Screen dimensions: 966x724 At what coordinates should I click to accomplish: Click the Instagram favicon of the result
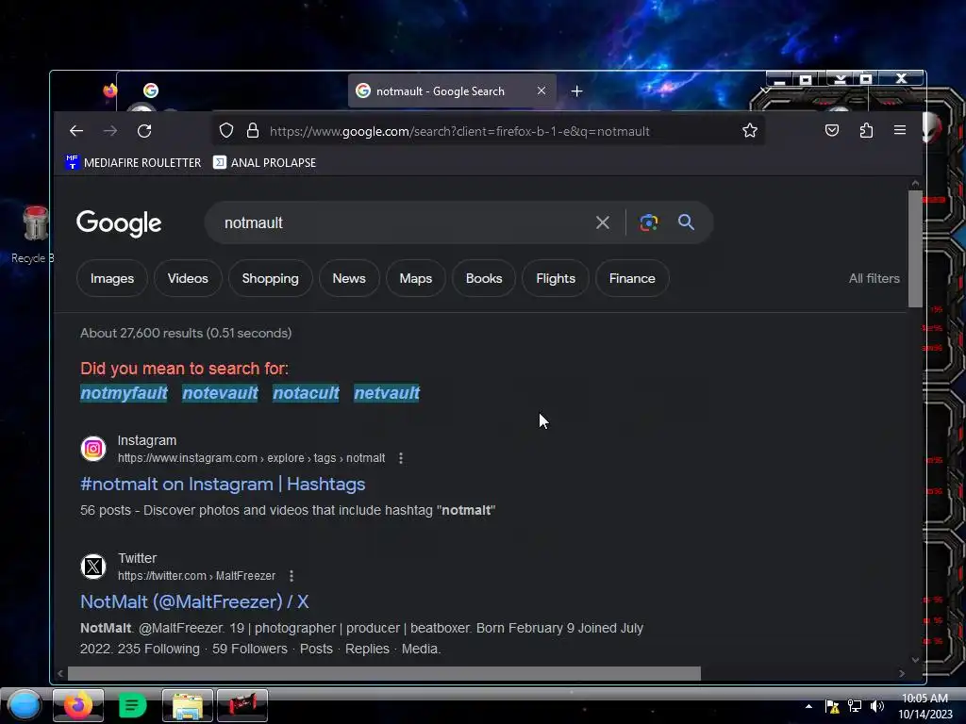click(93, 449)
